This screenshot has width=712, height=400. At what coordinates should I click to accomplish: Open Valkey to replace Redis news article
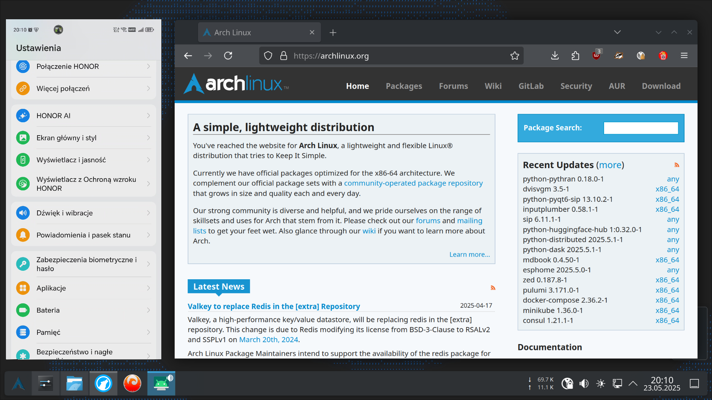pyautogui.click(x=274, y=306)
